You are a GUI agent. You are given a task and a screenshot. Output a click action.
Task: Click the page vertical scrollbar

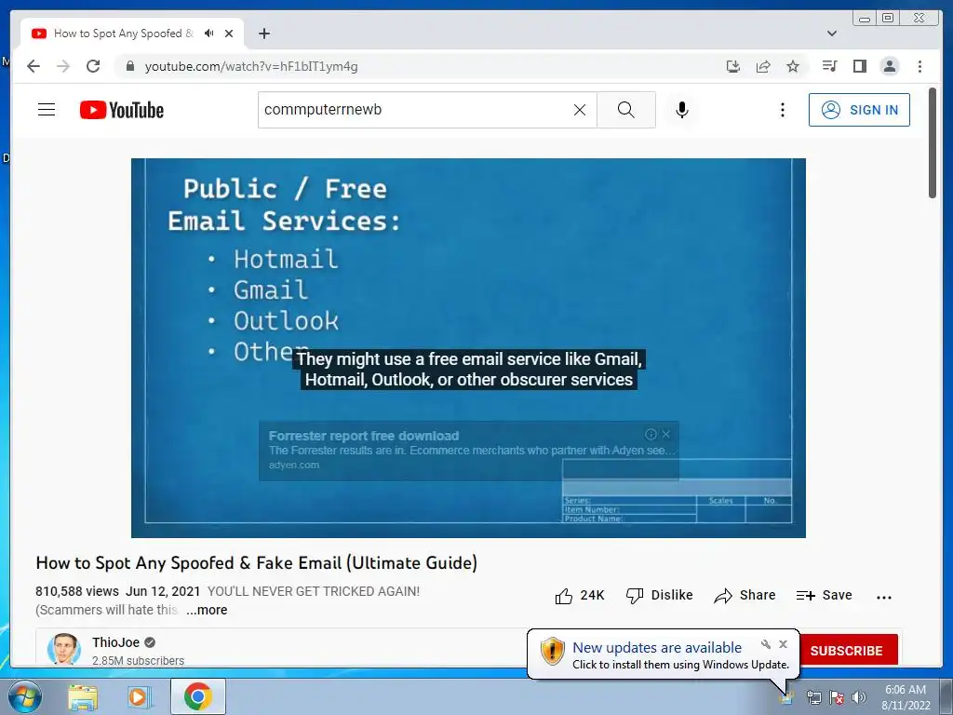pyautogui.click(x=932, y=143)
